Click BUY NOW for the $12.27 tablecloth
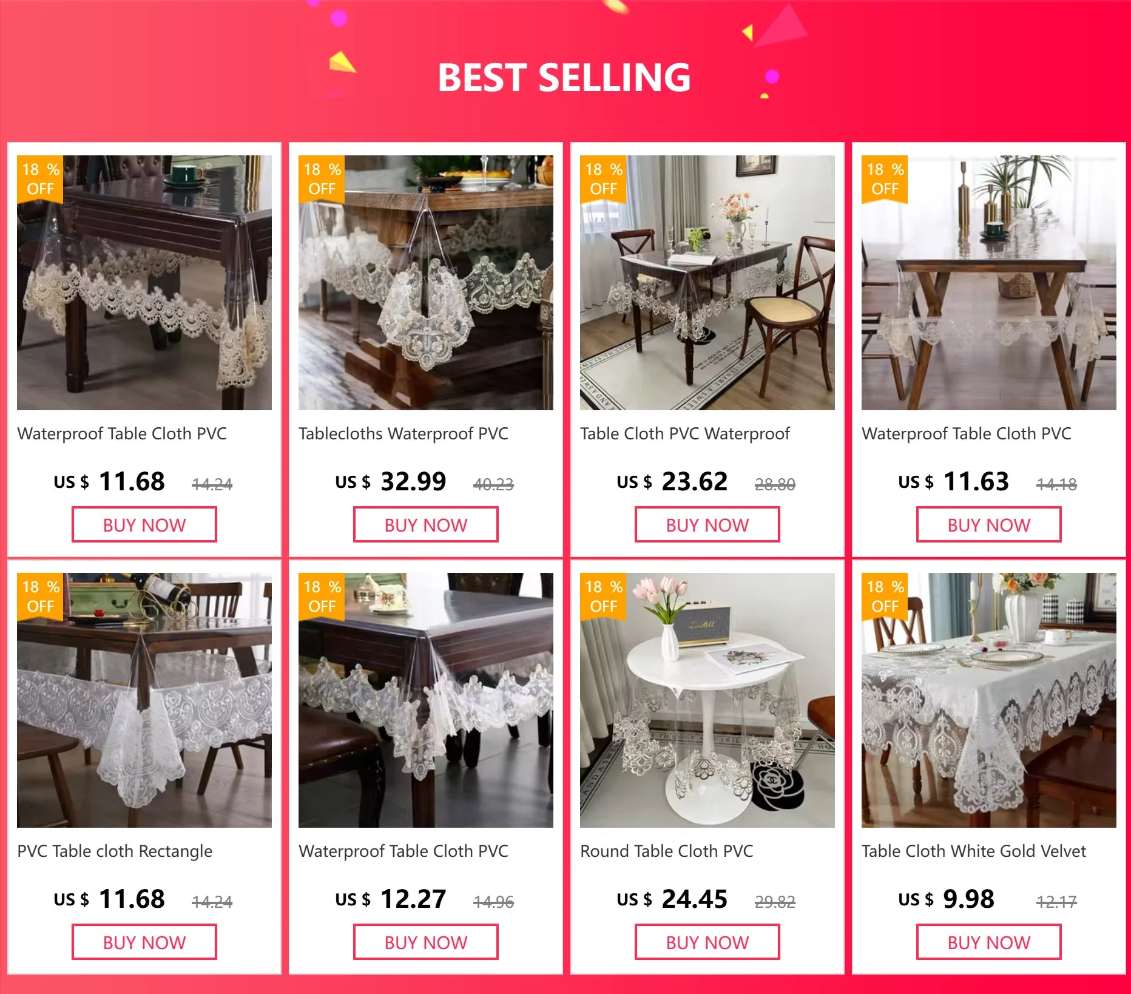Viewport: 1131px width, 994px height. [425, 942]
